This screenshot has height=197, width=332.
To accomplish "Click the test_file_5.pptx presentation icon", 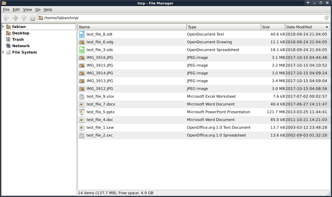I will [x=82, y=112].
